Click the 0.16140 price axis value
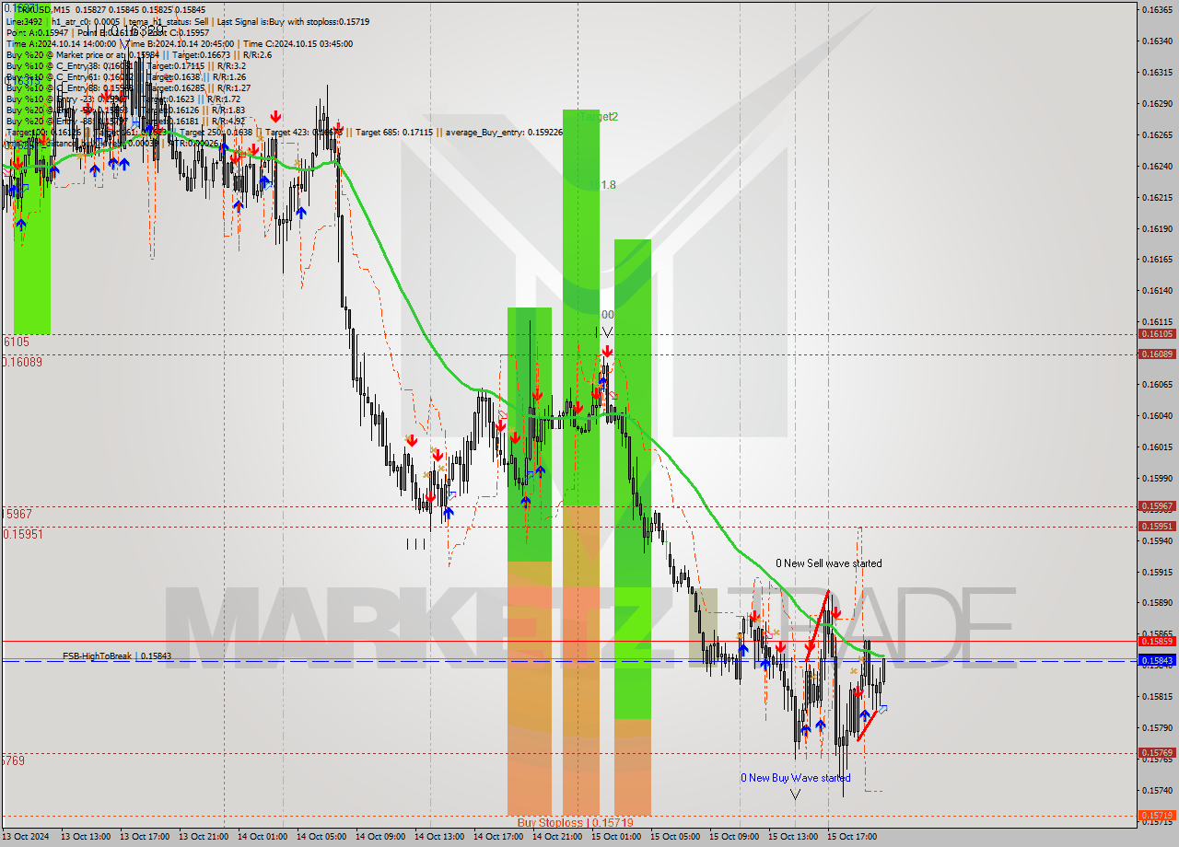 point(1157,291)
